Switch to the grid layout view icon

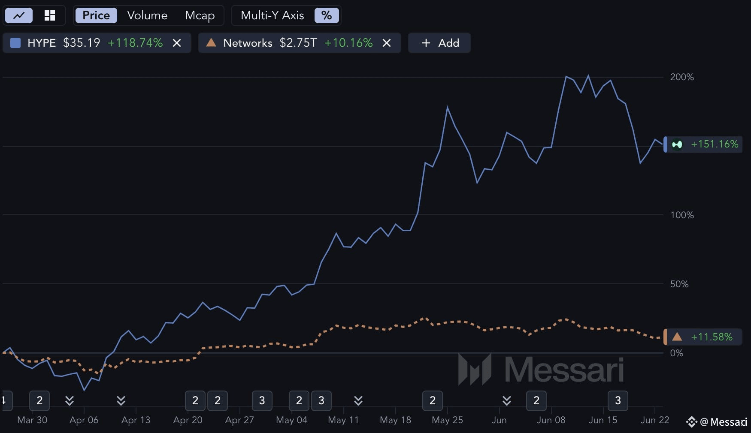(x=50, y=15)
